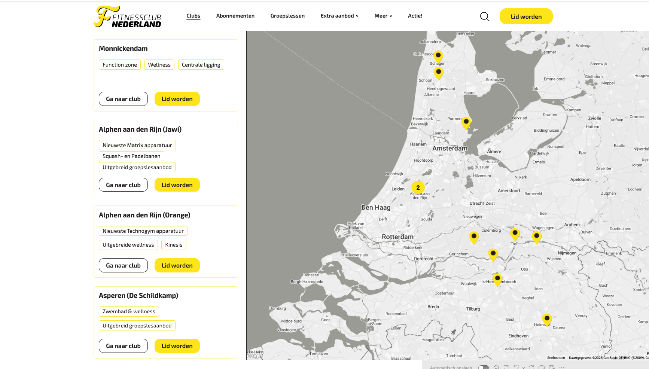Select the map pin at 's-Hertogenbosch

(x=497, y=279)
